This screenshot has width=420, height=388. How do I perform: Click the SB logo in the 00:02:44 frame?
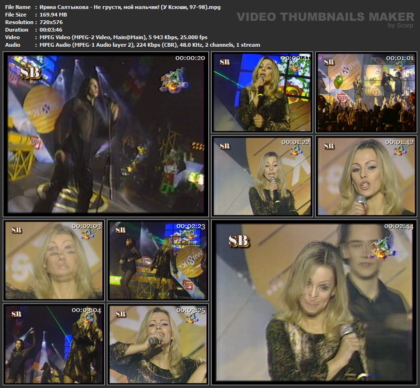pyautogui.click(x=239, y=240)
